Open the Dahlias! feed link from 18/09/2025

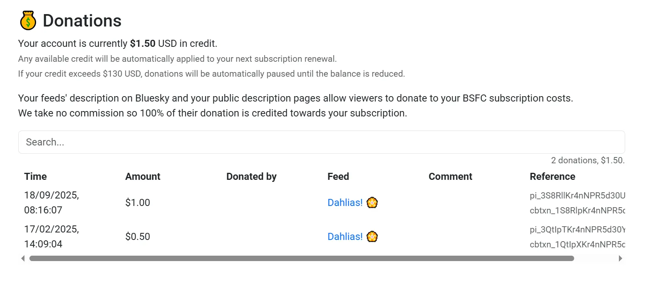tap(345, 203)
